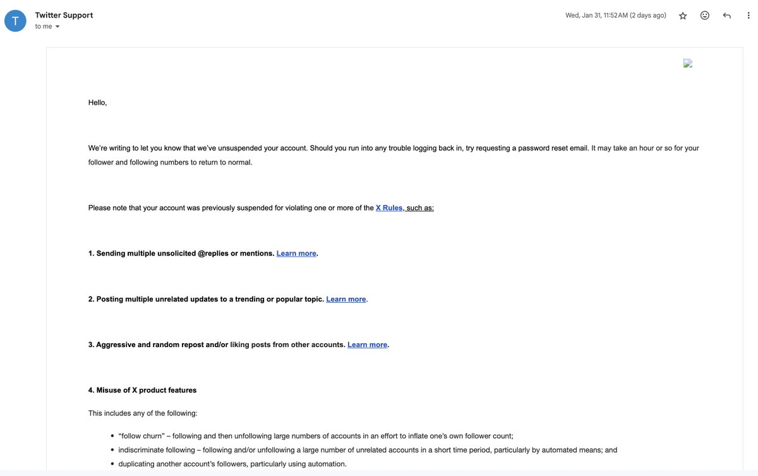
Task: Open Learn more for unsolicited @replies
Action: pyautogui.click(x=296, y=253)
